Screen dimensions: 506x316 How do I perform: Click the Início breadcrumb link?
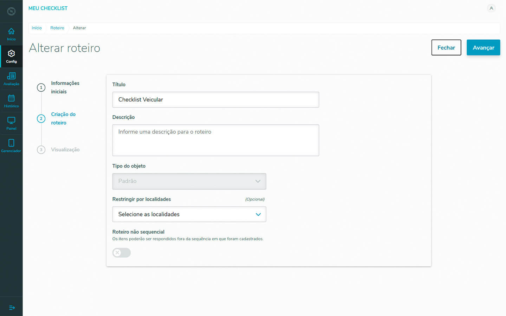pyautogui.click(x=37, y=28)
